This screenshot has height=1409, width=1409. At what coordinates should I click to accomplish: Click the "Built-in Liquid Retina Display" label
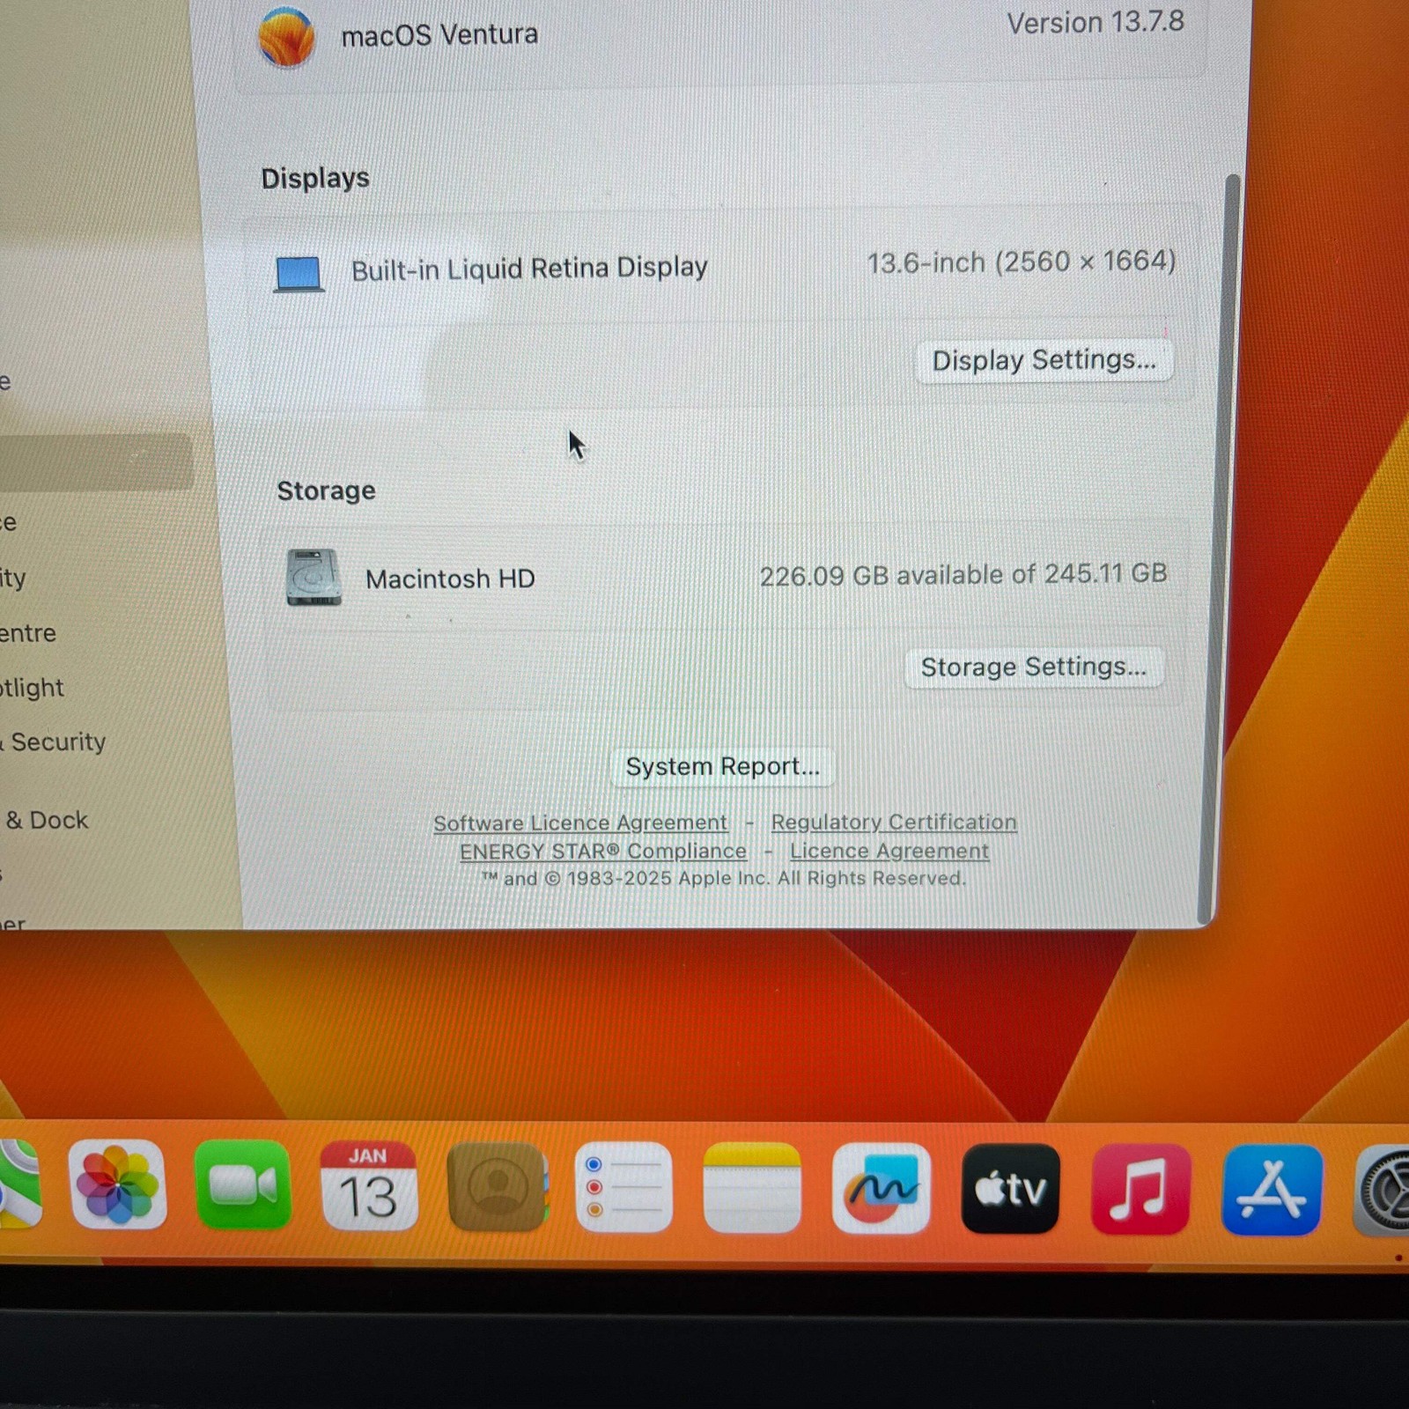point(529,269)
